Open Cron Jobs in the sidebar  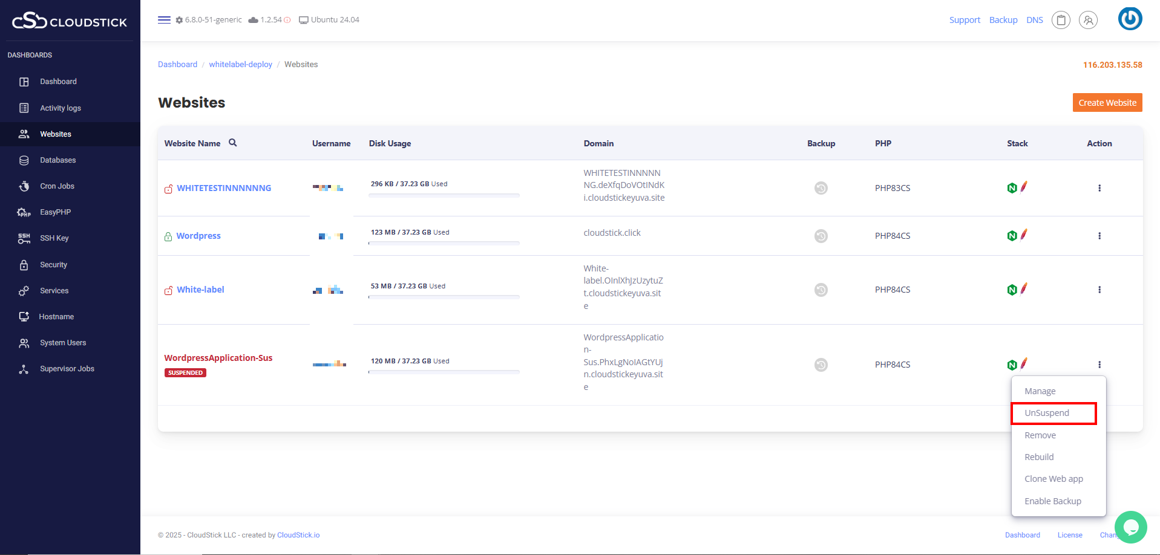[x=57, y=186]
